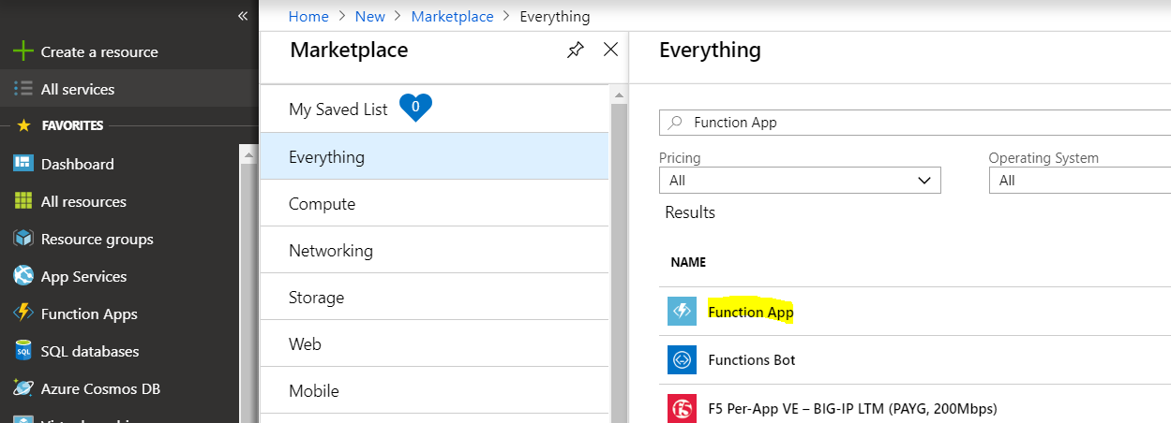Image resolution: width=1171 pixels, height=423 pixels.
Task: Click the search magnifier icon
Action: (673, 123)
